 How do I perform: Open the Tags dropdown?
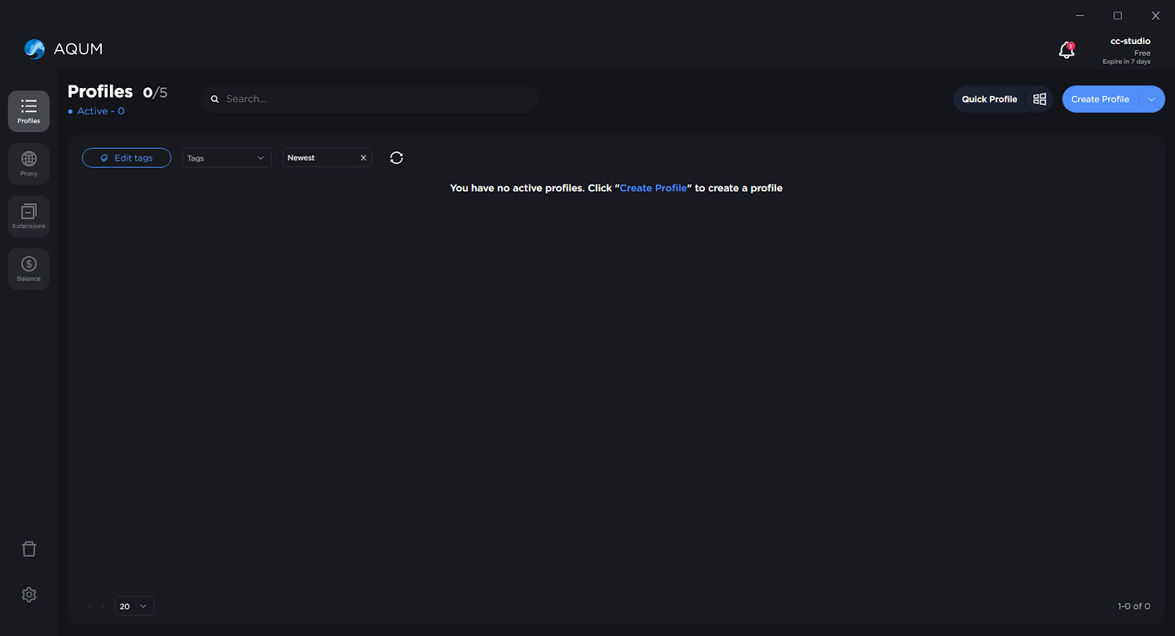pyautogui.click(x=227, y=158)
